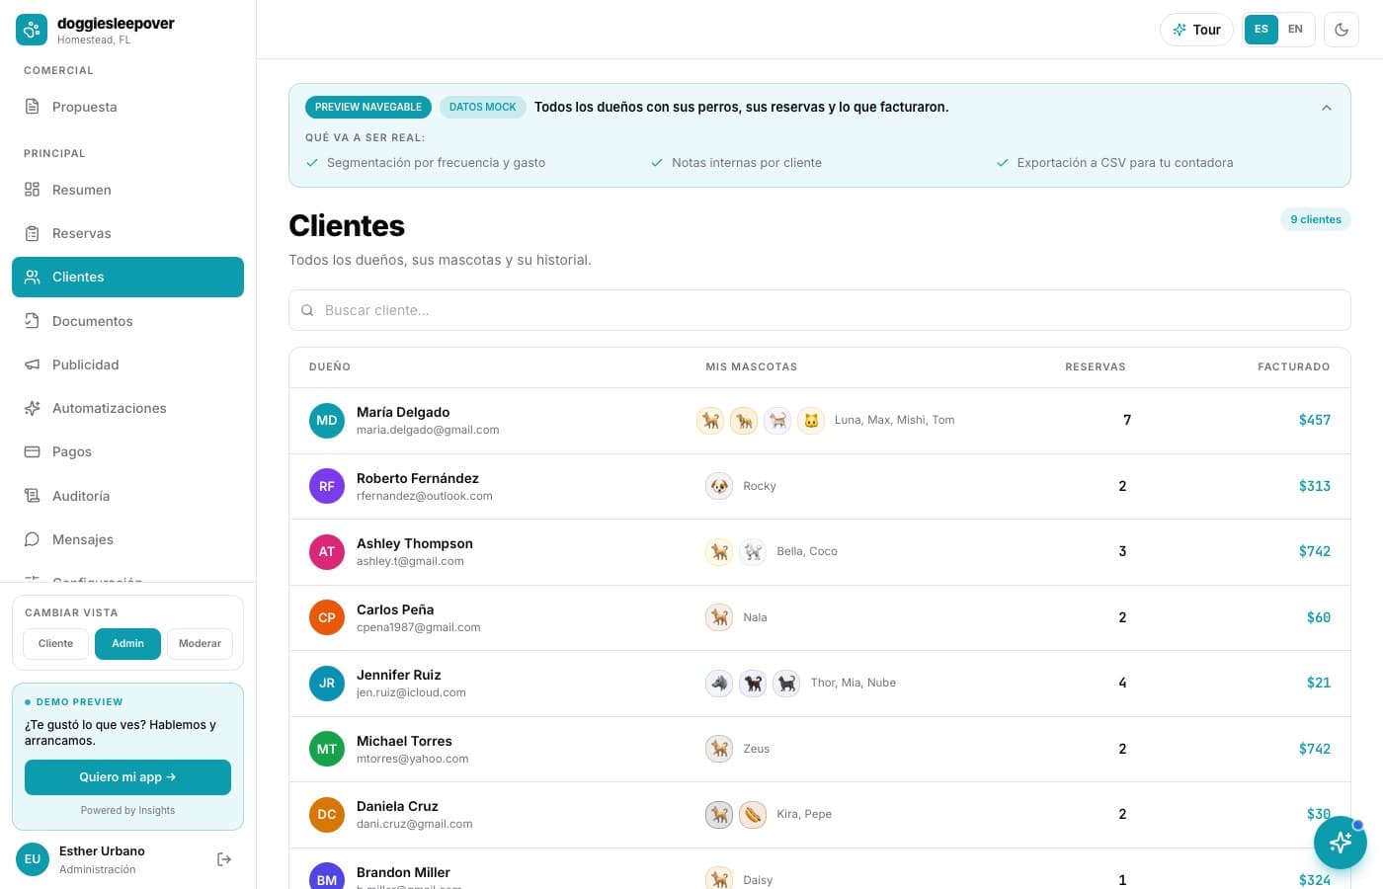Click the RF avatar for Roberto Fernández
The image size is (1383, 889).
pyautogui.click(x=327, y=486)
